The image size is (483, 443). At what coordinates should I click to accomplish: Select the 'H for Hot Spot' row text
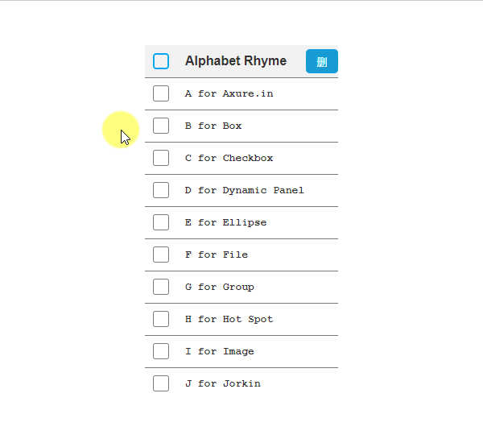[x=229, y=319]
